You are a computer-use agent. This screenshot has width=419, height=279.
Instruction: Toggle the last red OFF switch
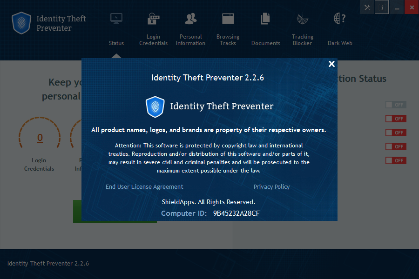(x=396, y=160)
